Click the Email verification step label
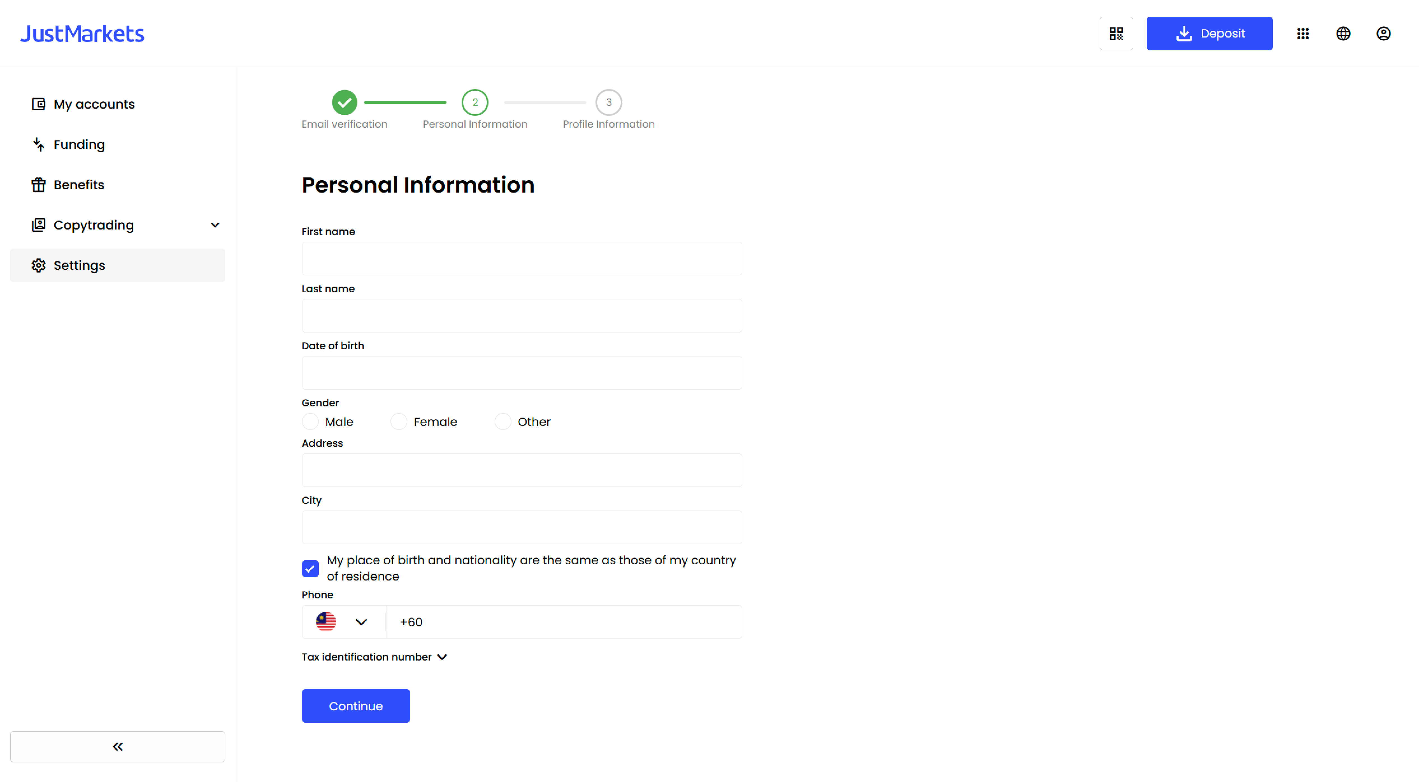1419x782 pixels. click(x=344, y=124)
